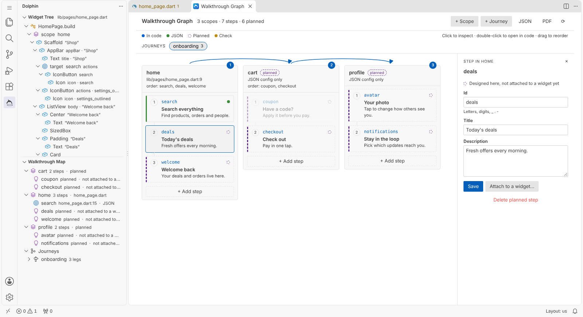Click the + Journey button
The width and height of the screenshot is (583, 317).
coord(496,21)
